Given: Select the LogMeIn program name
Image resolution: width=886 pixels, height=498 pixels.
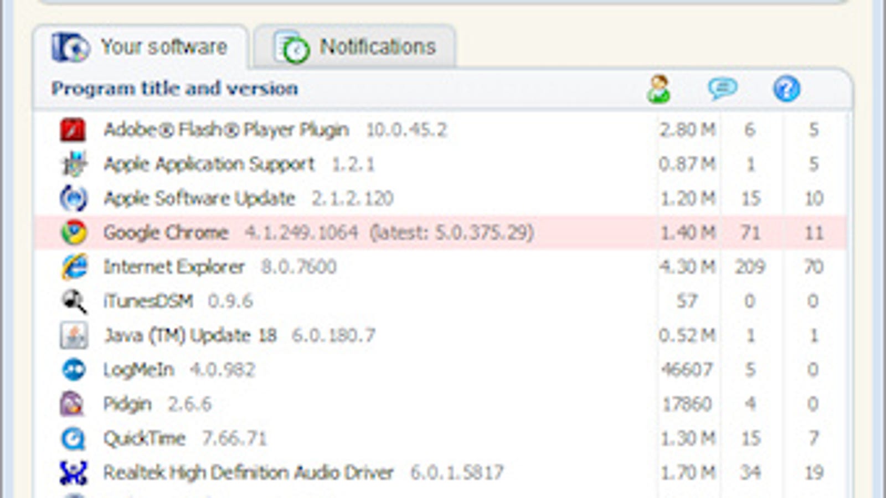Looking at the screenshot, I should 138,370.
